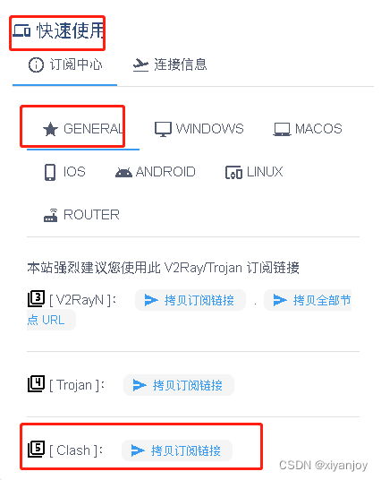The image size is (381, 480).
Task: Copy the V2RayN subscription link
Action: (190, 300)
